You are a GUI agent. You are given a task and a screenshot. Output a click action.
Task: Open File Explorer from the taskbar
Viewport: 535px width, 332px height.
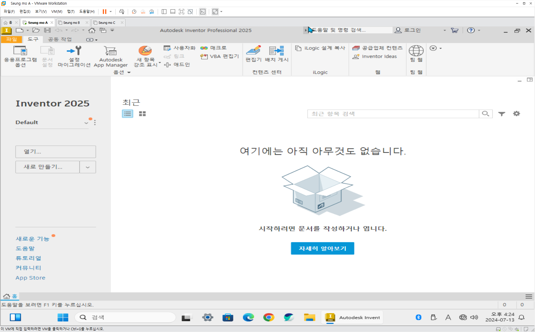point(310,317)
